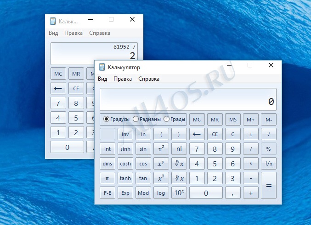Click CE button in scientific calculator
The width and height of the screenshot is (311, 225).
[x=215, y=134]
